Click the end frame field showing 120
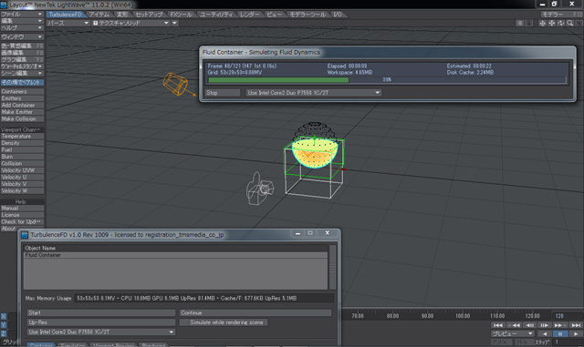This screenshot has height=347, width=584. tap(567, 316)
